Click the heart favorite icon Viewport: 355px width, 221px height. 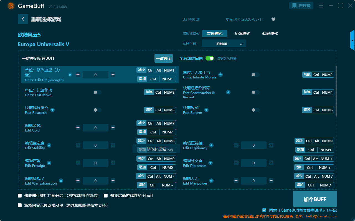(273, 19)
